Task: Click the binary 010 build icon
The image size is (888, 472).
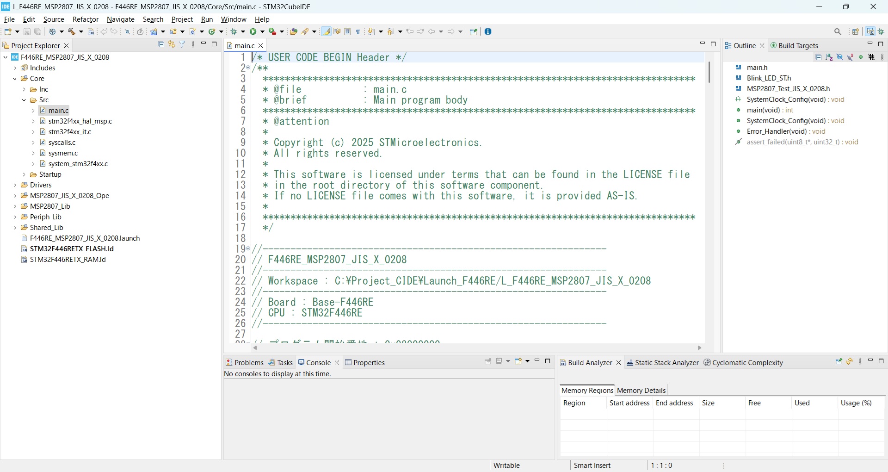Action: point(91,32)
